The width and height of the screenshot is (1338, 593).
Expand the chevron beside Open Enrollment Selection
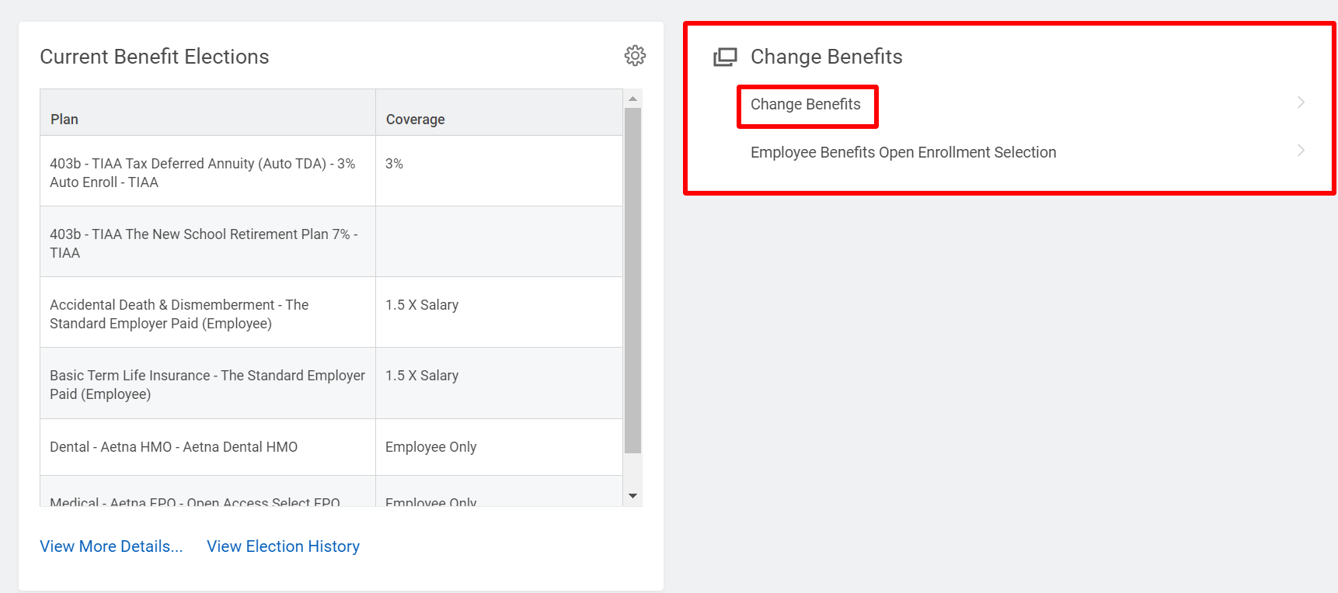(1301, 151)
